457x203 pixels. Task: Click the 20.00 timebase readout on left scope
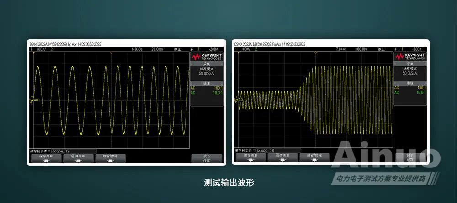(157, 49)
